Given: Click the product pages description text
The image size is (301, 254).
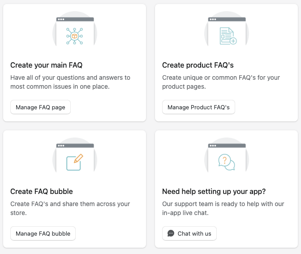Looking at the screenshot, I should pos(221,82).
